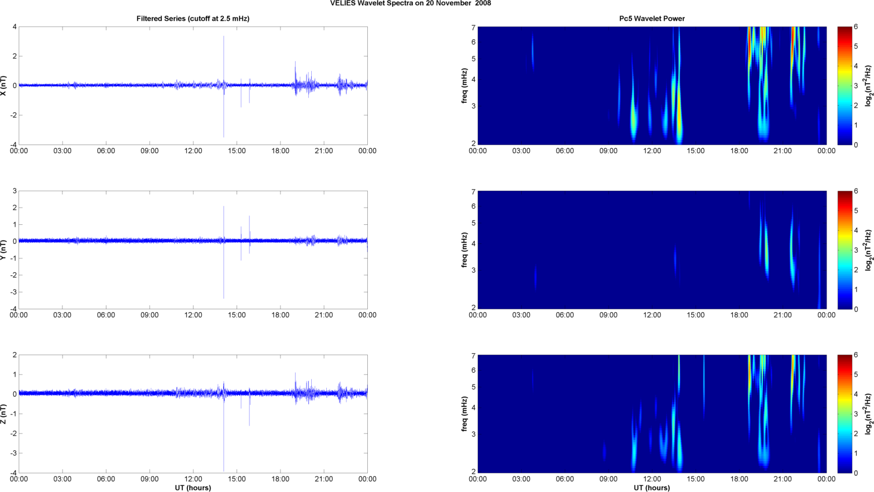
Task: Click the 18:00 tick label under the Y series plot
Action: click(281, 315)
